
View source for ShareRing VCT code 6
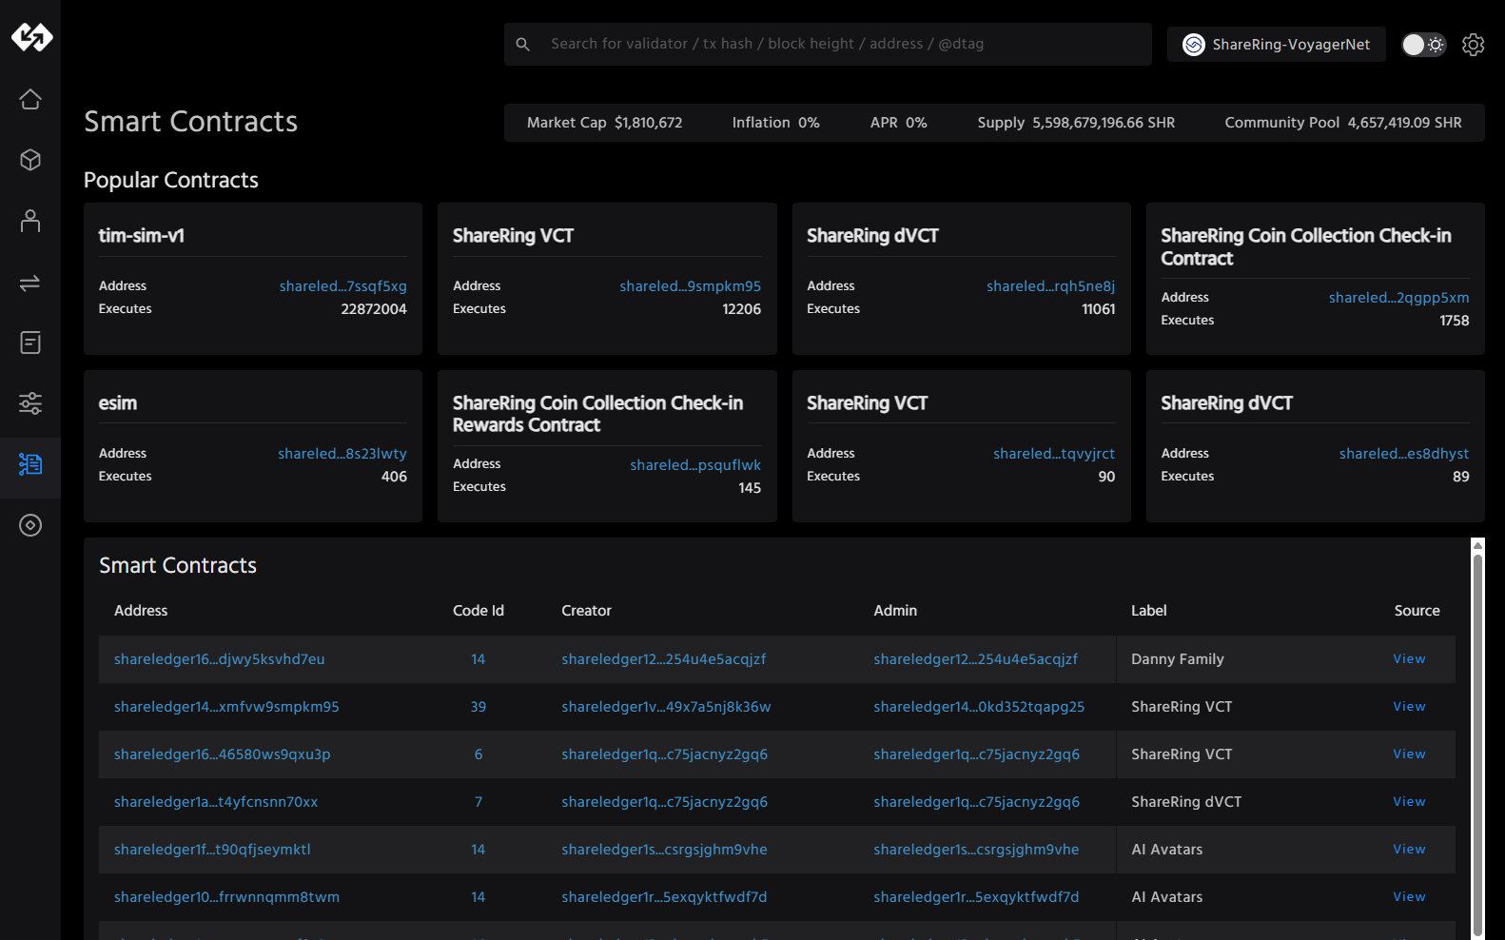(x=1409, y=754)
